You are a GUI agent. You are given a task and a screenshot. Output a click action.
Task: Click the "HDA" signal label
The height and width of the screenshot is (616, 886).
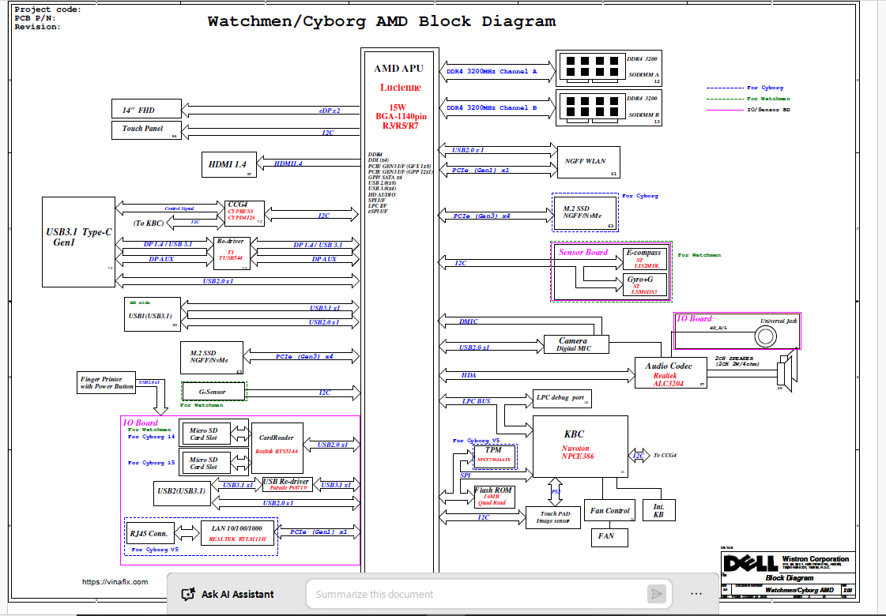[x=469, y=375]
